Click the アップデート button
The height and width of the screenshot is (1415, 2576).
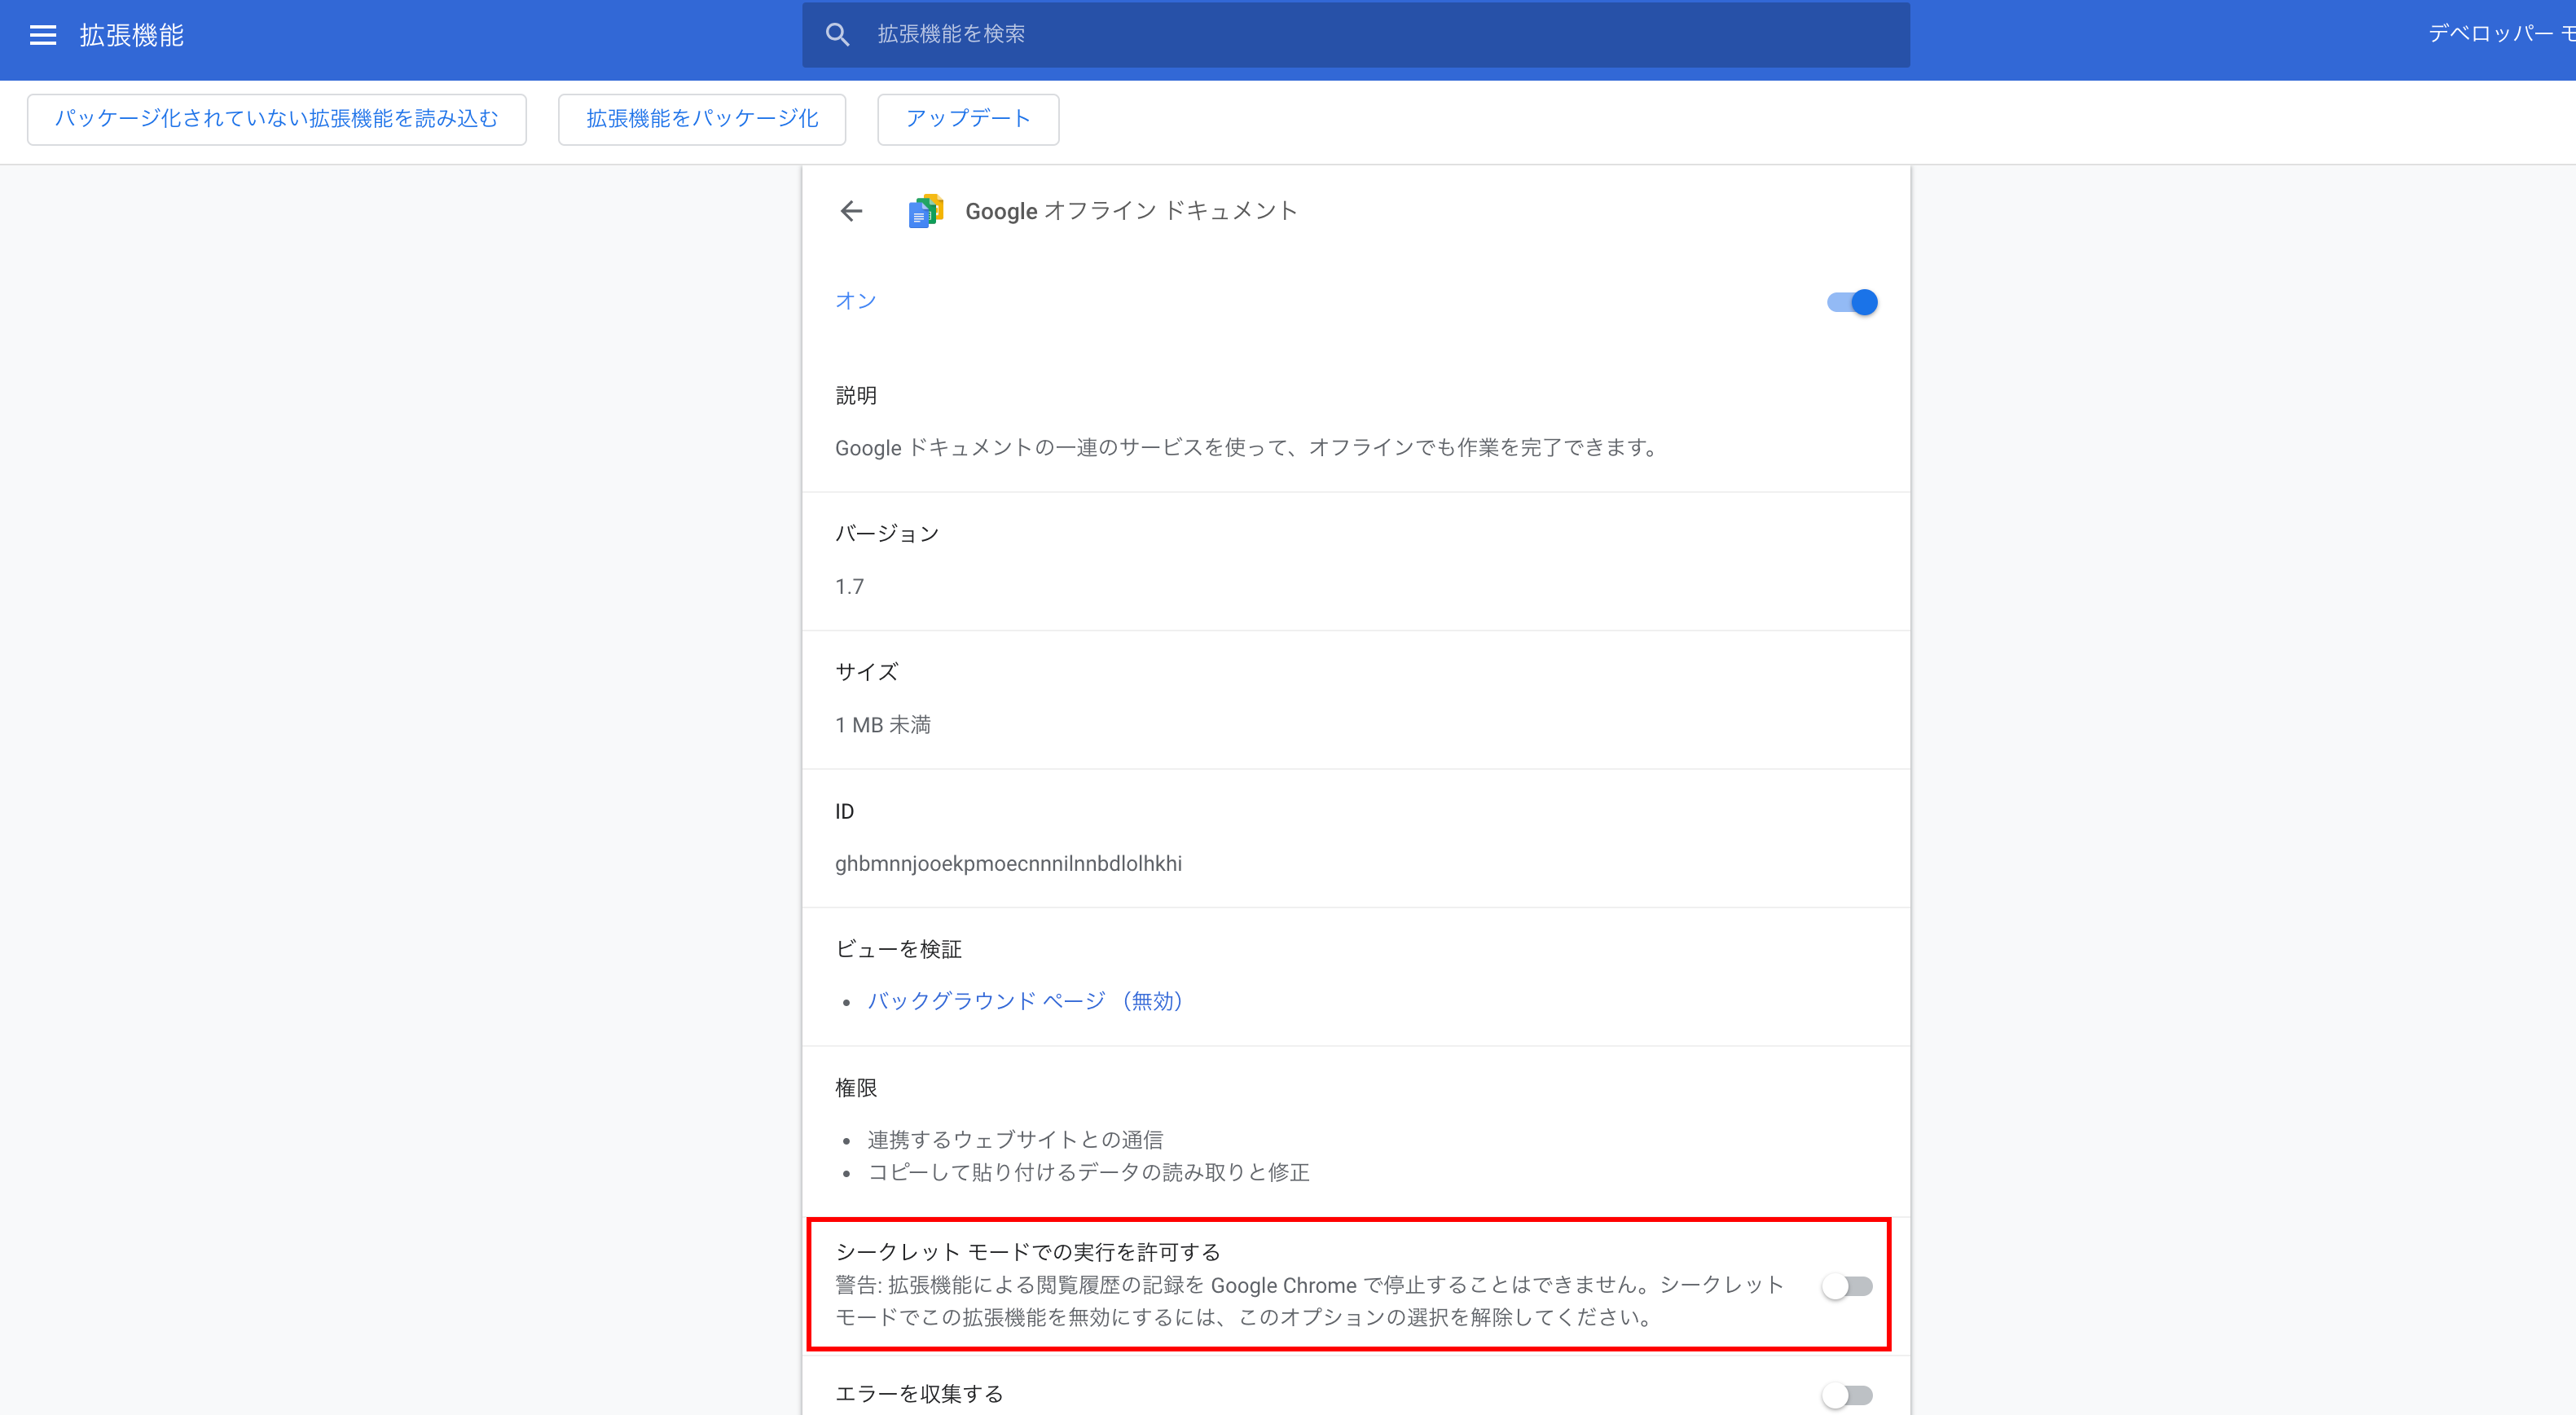[x=968, y=119]
